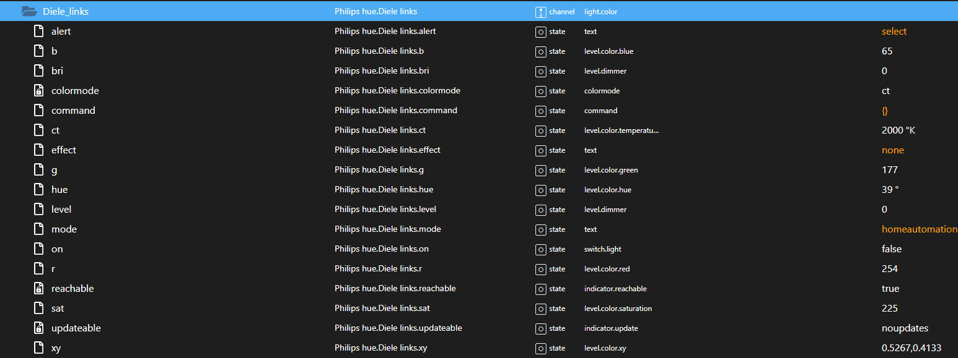
Task: Collapse the Diele_links folder icon
Action: click(30, 11)
